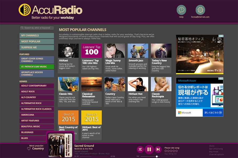The image size is (238, 158).
Task: Open the Help speech-bubble icon
Action: click(x=181, y=10)
